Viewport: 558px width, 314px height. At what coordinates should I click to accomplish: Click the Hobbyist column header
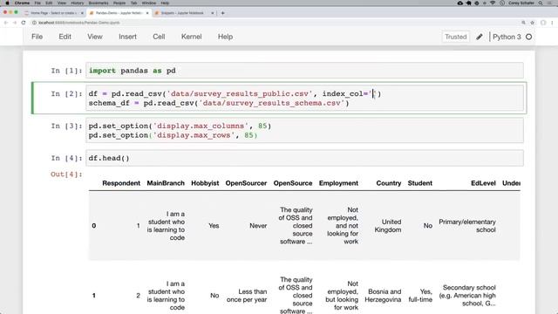pos(205,183)
